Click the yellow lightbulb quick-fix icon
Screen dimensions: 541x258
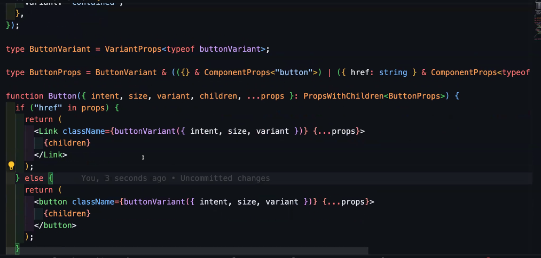click(x=11, y=166)
